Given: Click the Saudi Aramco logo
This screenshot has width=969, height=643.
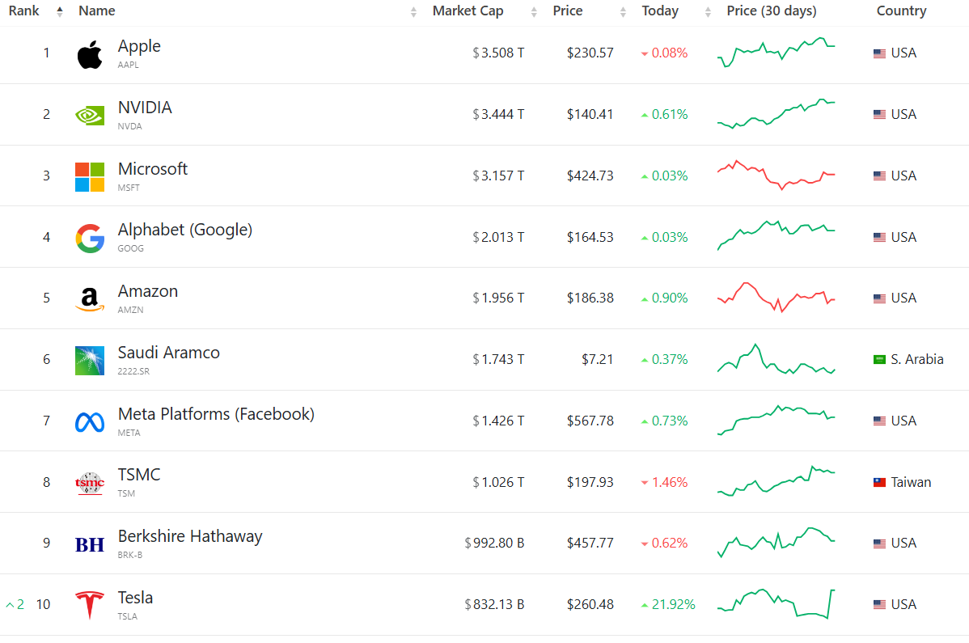Looking at the screenshot, I should (90, 361).
